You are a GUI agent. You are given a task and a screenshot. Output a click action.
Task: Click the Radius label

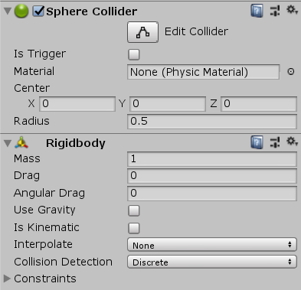(31, 121)
